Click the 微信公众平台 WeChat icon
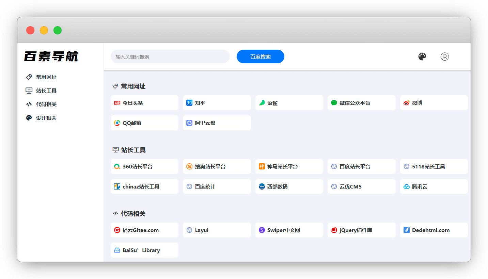Viewport: 488px width, 279px height. (x=334, y=103)
